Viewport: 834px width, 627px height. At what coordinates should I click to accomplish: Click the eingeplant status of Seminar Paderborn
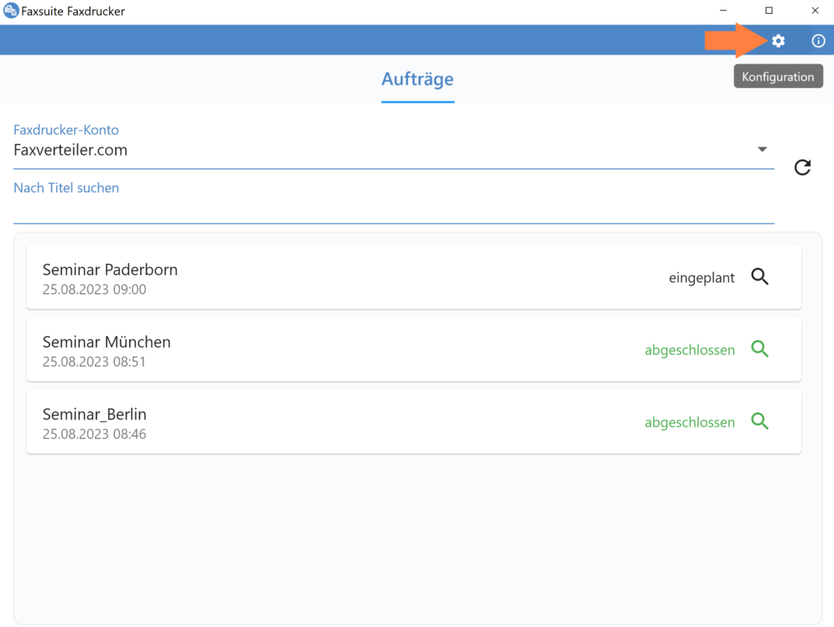point(701,278)
